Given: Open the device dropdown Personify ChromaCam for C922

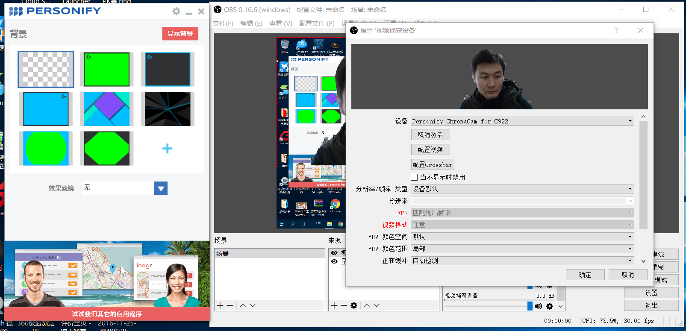Looking at the screenshot, I should tap(522, 121).
